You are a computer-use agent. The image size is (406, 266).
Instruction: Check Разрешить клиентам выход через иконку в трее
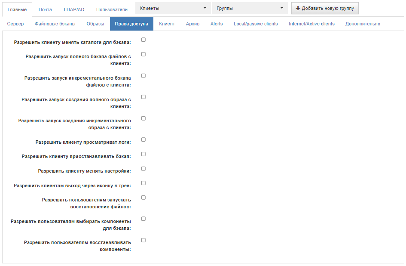[x=143, y=183]
